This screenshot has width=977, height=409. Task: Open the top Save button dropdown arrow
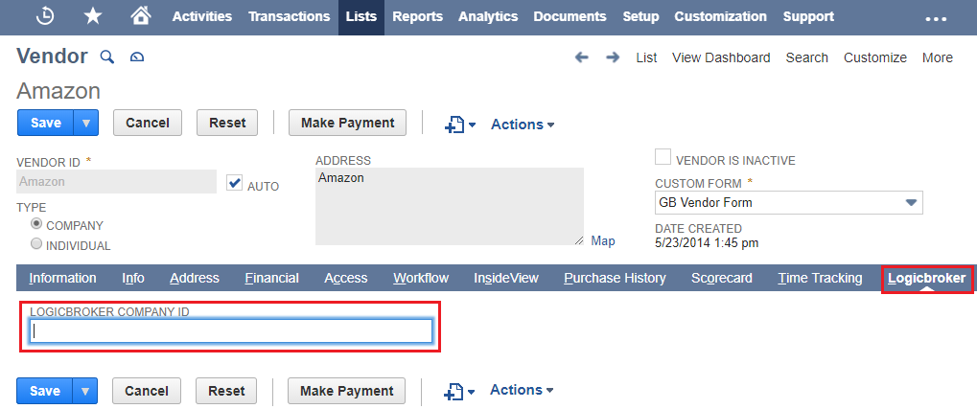coord(86,123)
